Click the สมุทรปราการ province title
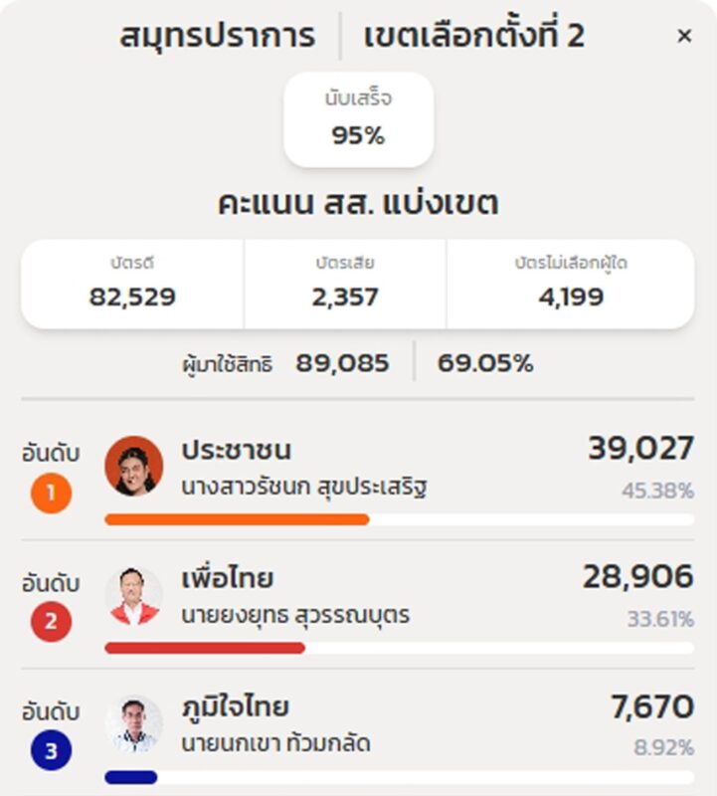 (218, 37)
